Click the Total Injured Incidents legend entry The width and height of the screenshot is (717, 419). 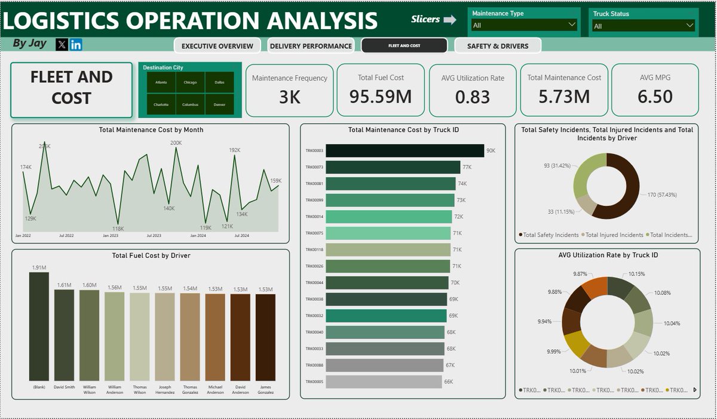612,235
